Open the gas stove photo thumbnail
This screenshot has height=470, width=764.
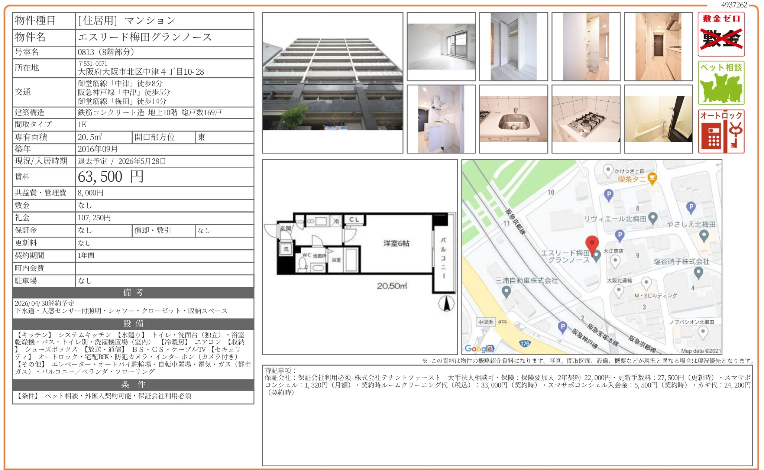tap(586, 119)
